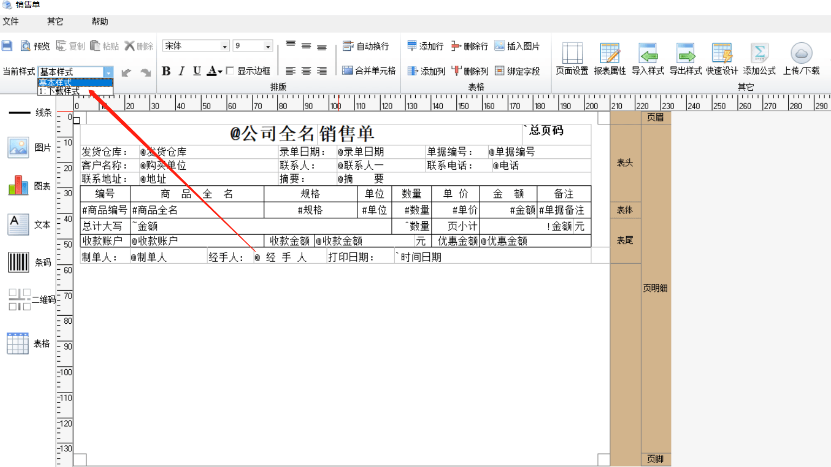This screenshot has height=467, width=831.
Task: Toggle Underline formatting
Action: pos(197,71)
